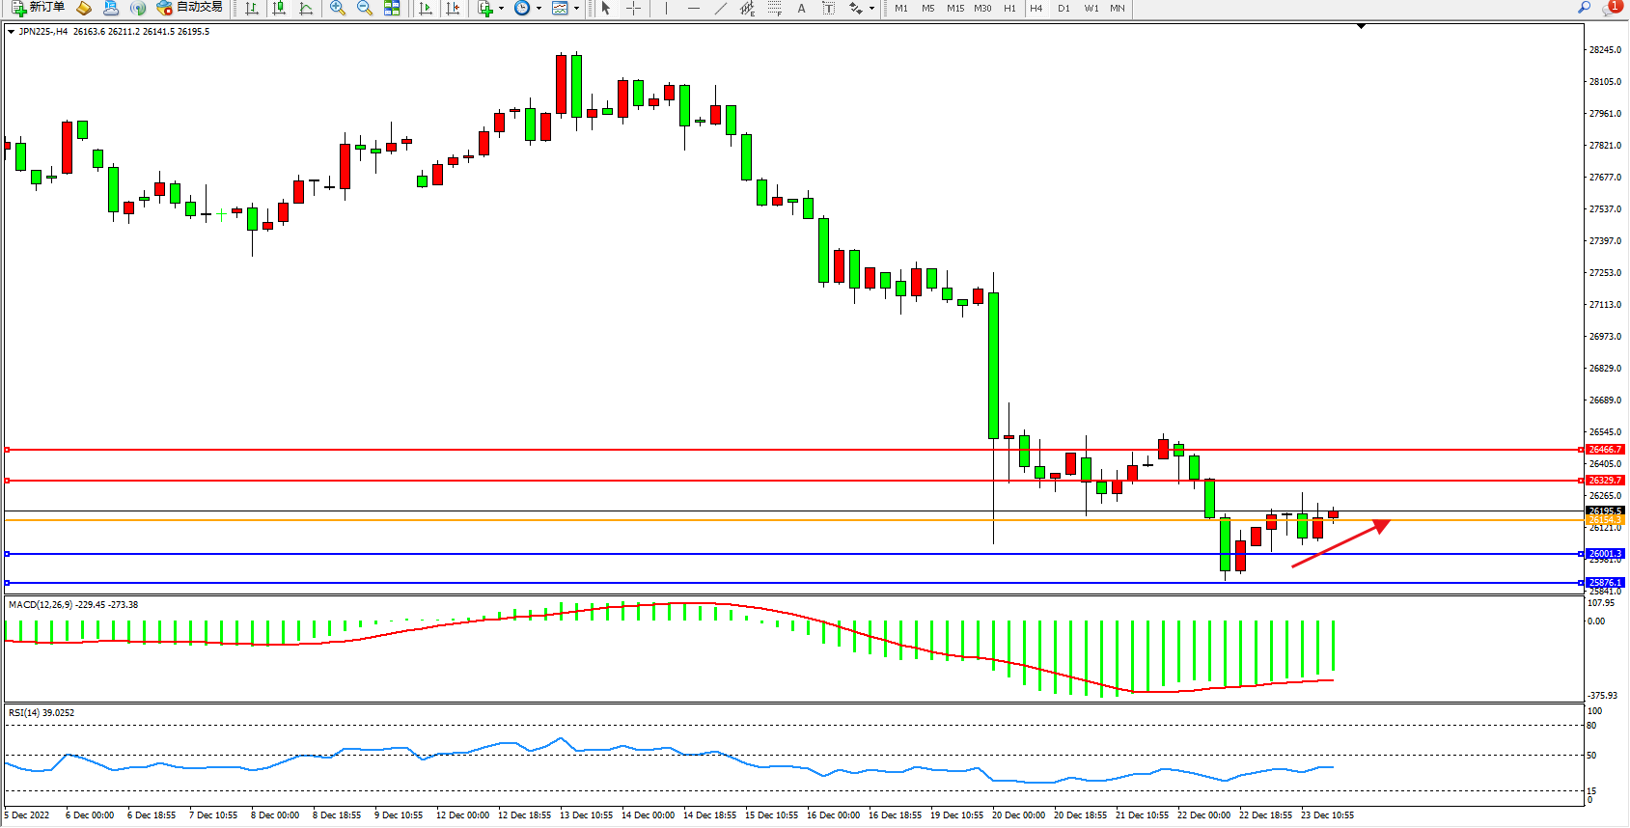
Task: Open the indicators list dropdown arrow
Action: click(501, 8)
